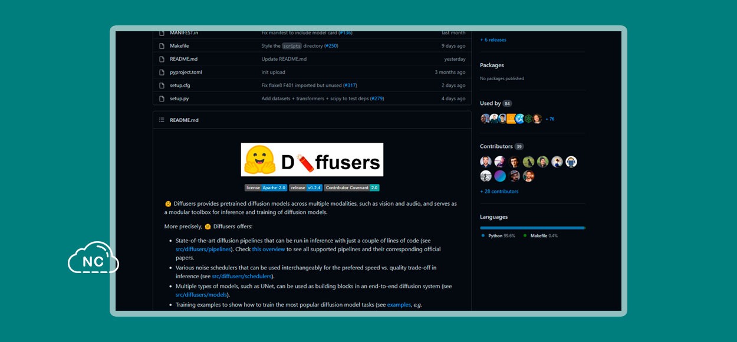Click the file icon beside setup.py
737x342 pixels.
pos(162,98)
